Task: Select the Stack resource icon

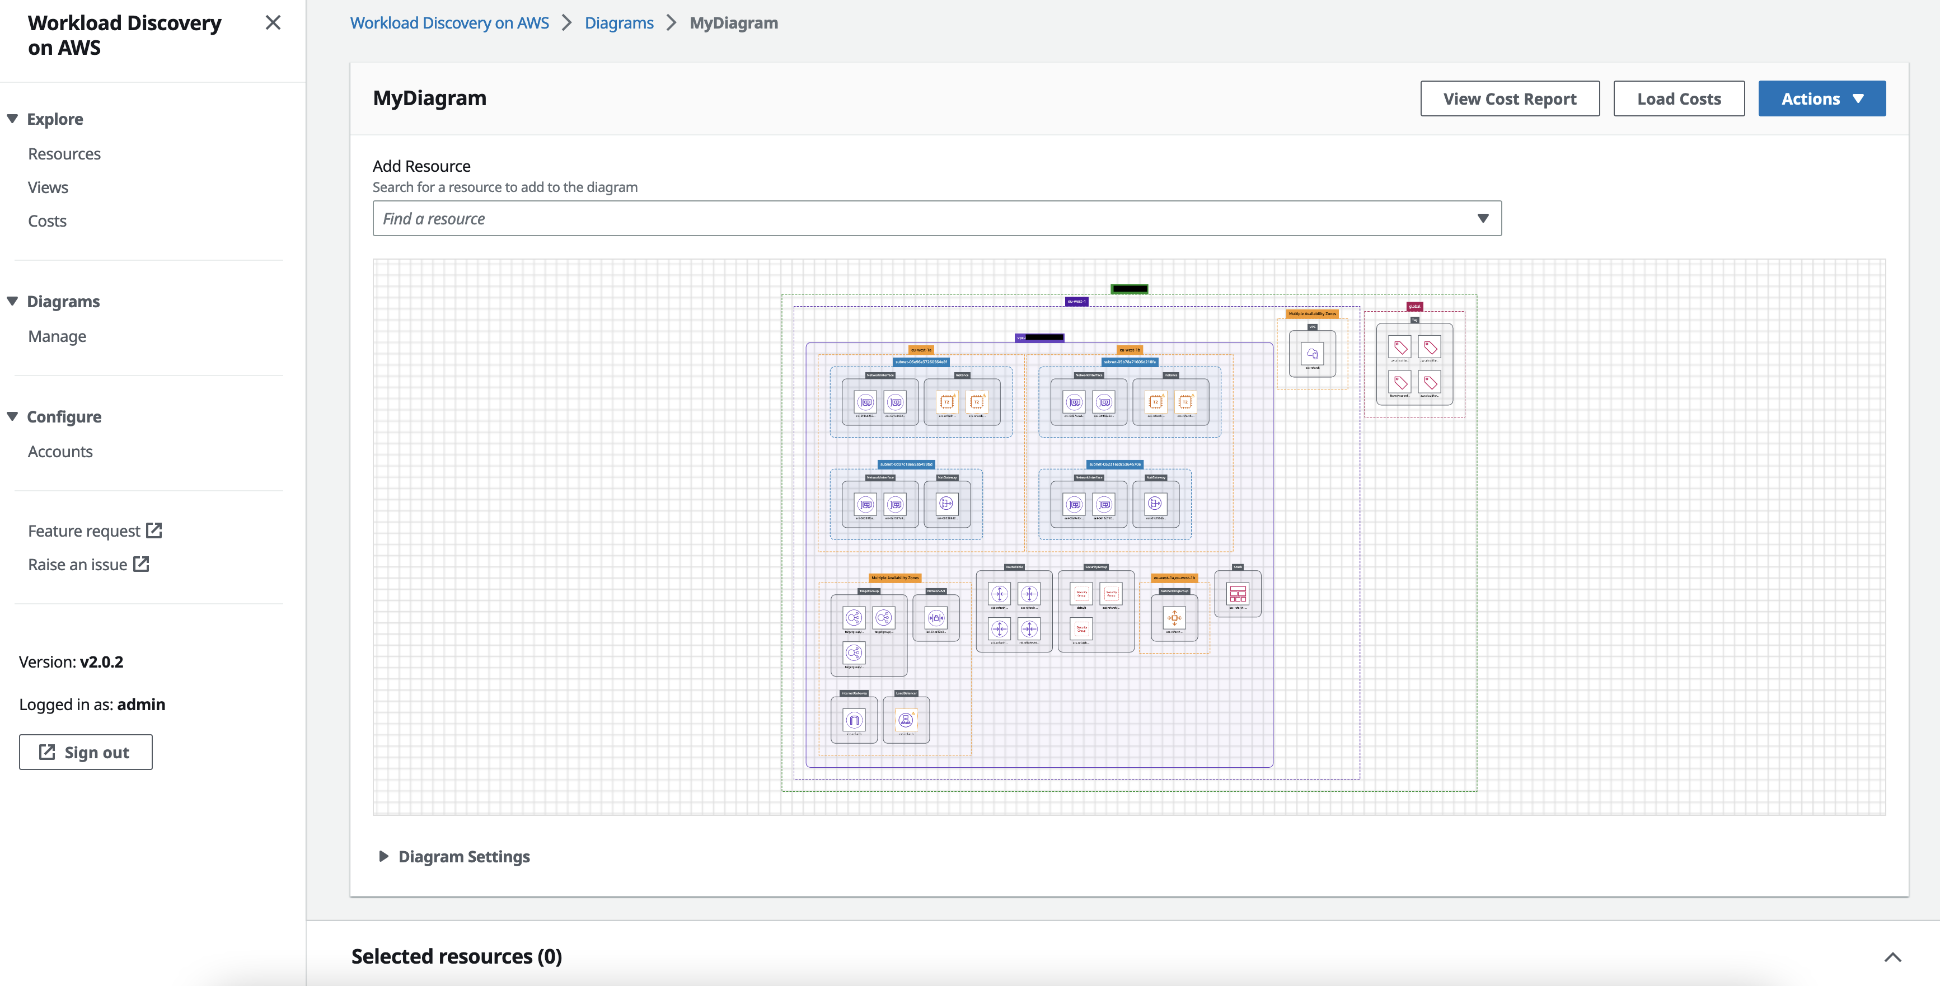Action: [1239, 595]
